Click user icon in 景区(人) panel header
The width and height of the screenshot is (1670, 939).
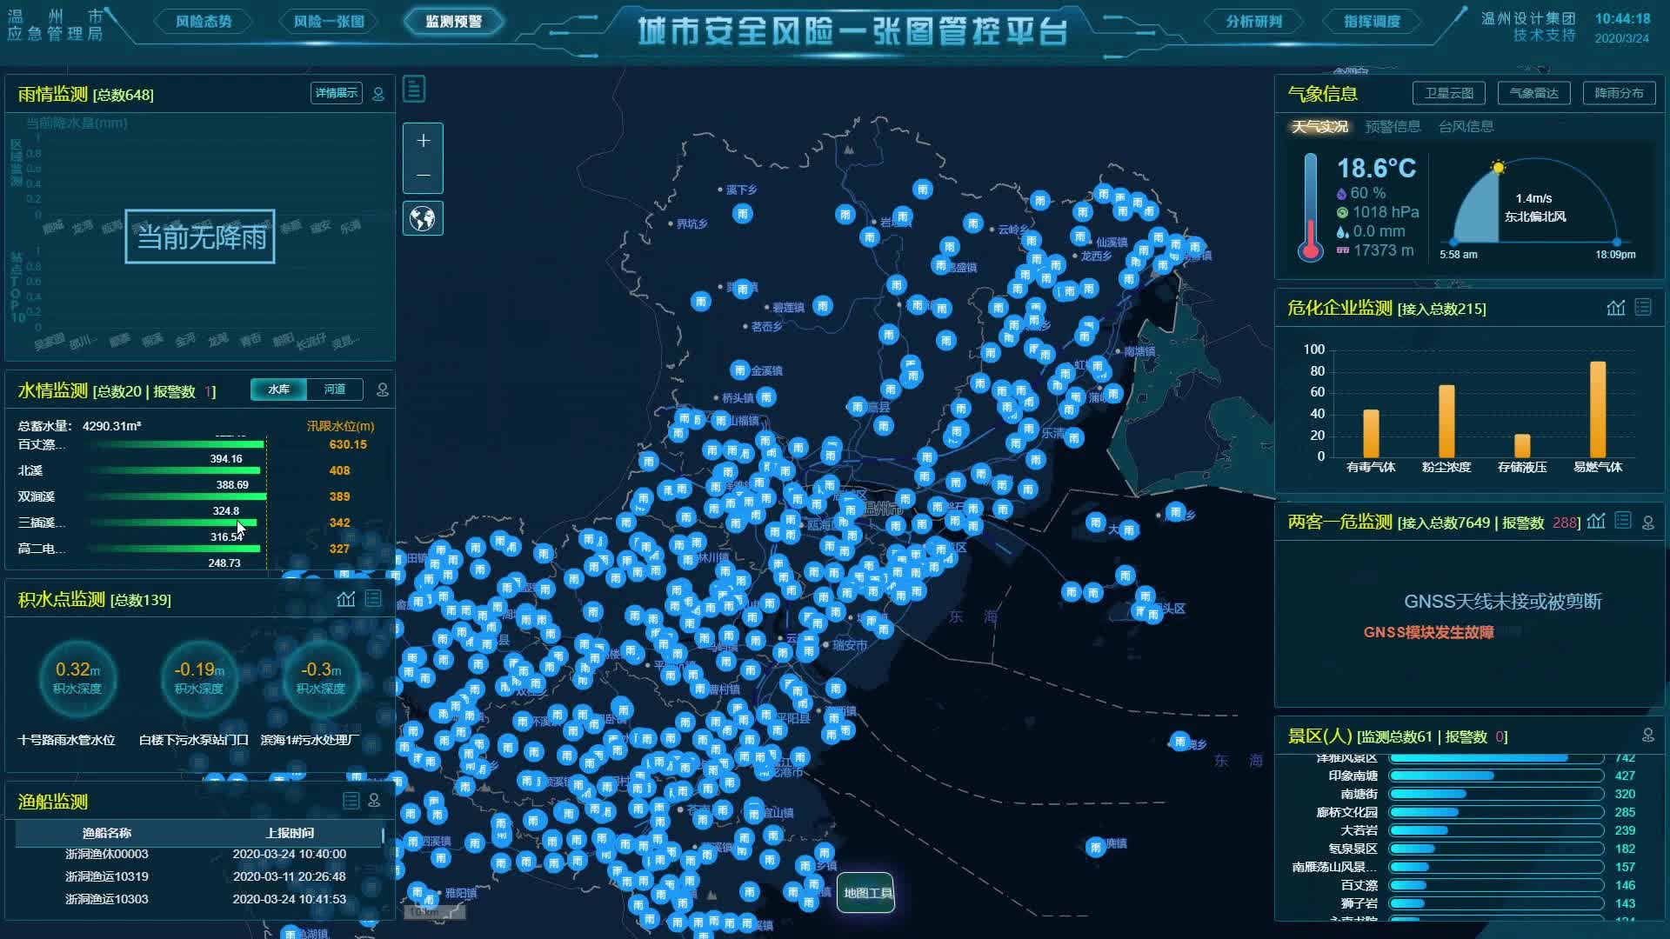[1647, 736]
